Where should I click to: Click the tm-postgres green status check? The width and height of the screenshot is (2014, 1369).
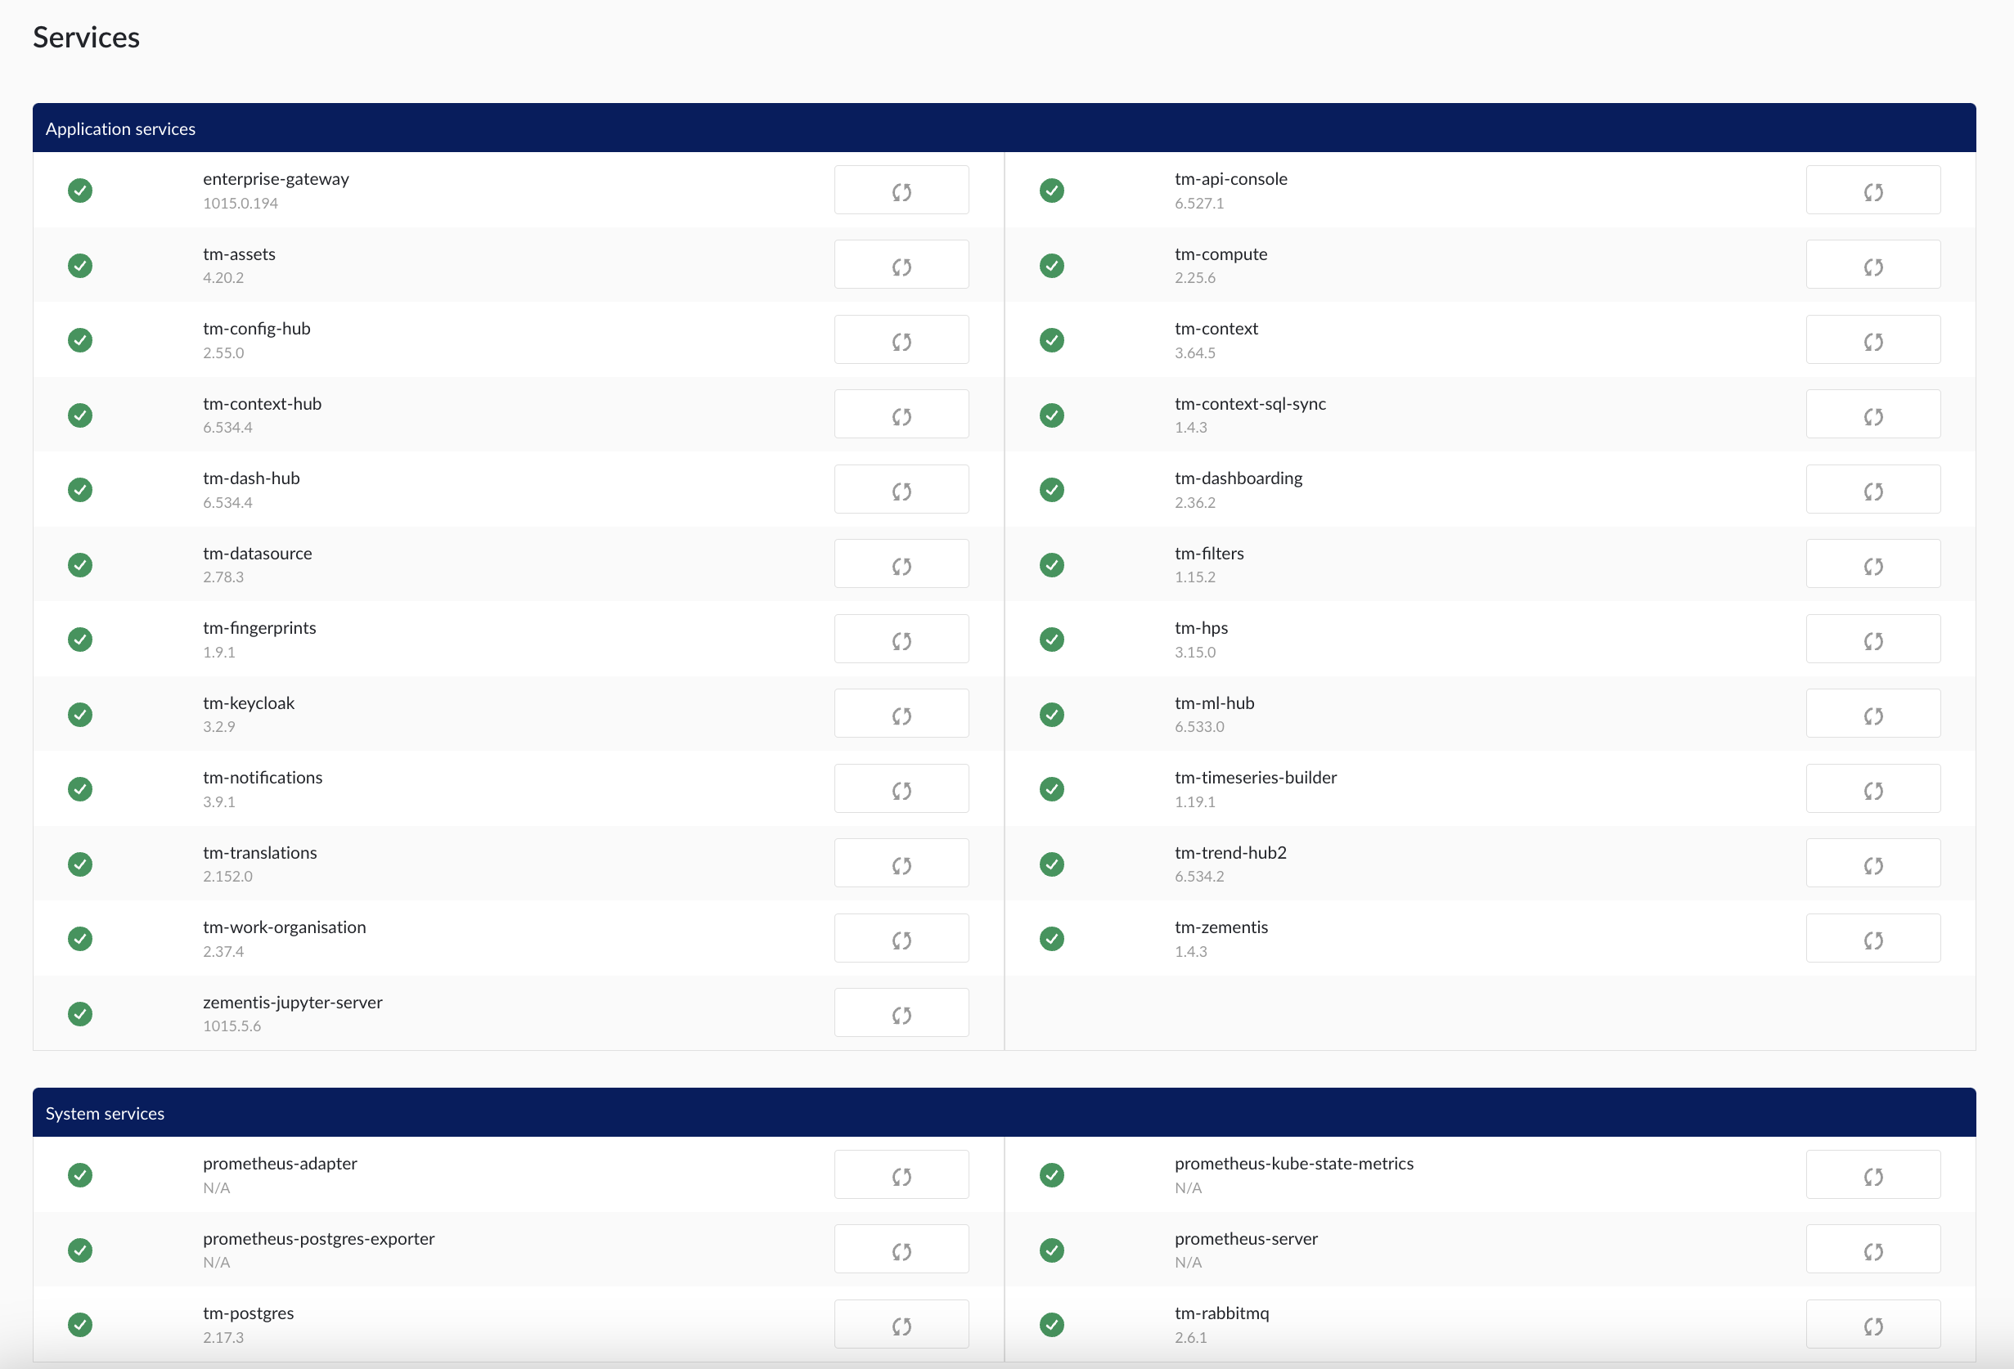click(x=79, y=1325)
